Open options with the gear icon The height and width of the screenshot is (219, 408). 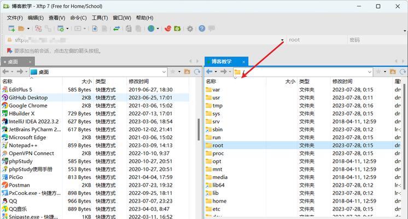[190, 28]
